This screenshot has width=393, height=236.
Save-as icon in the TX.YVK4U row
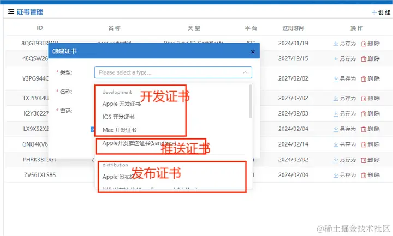336,98
